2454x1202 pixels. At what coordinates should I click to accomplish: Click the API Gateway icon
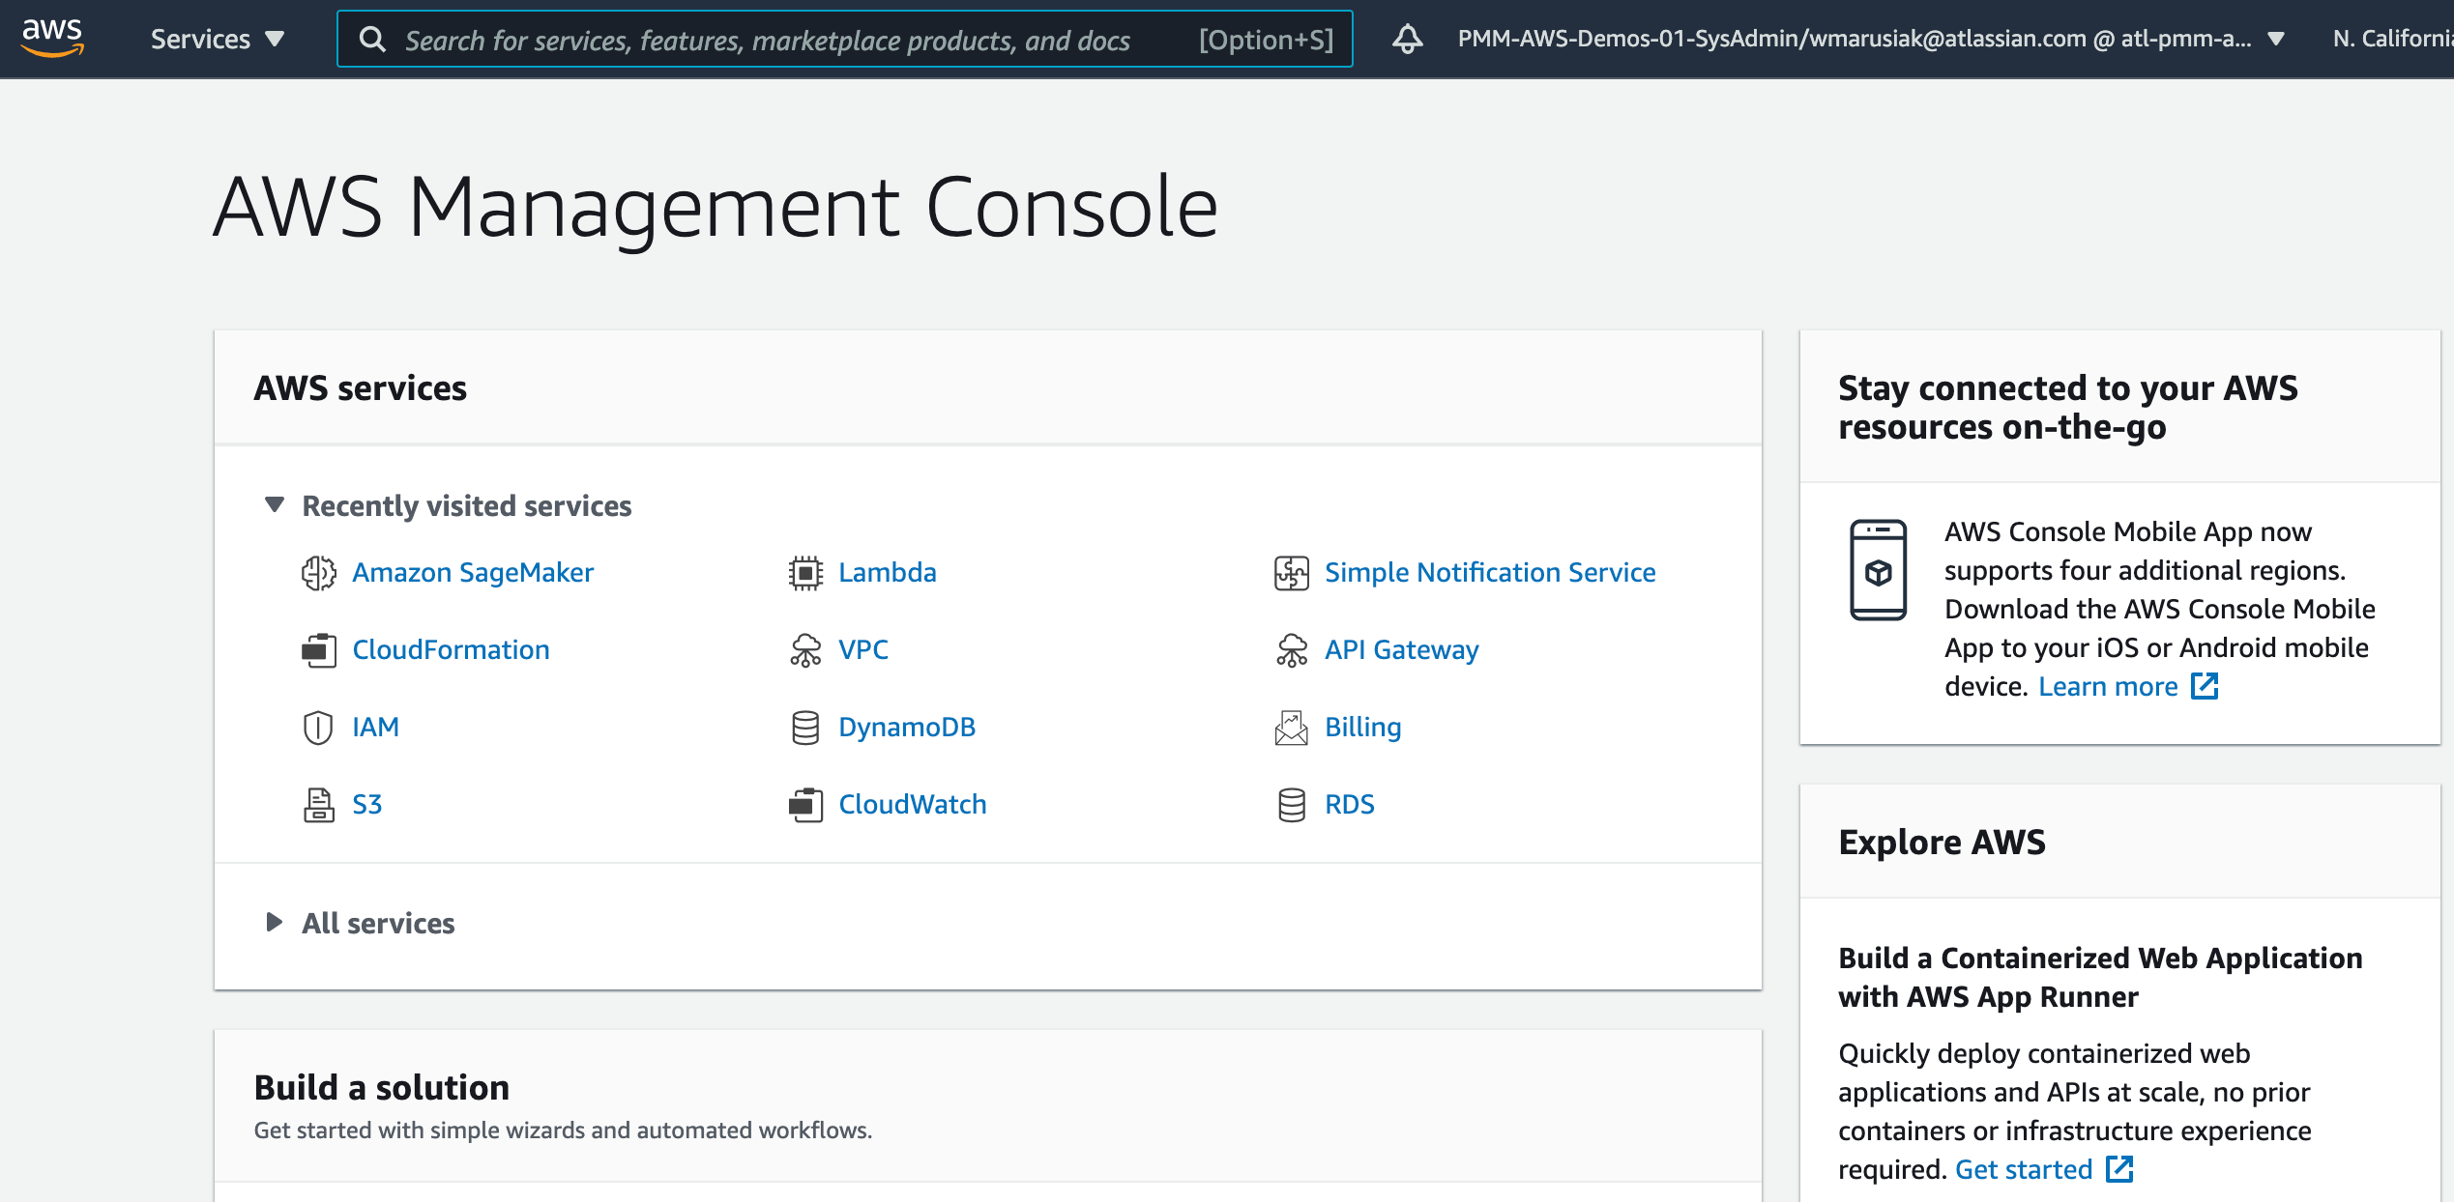[x=1291, y=648]
